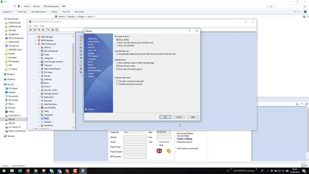This screenshot has width=309, height=174.
Task: Expand the PDM Manage vault node
Action: [x=36, y=37]
